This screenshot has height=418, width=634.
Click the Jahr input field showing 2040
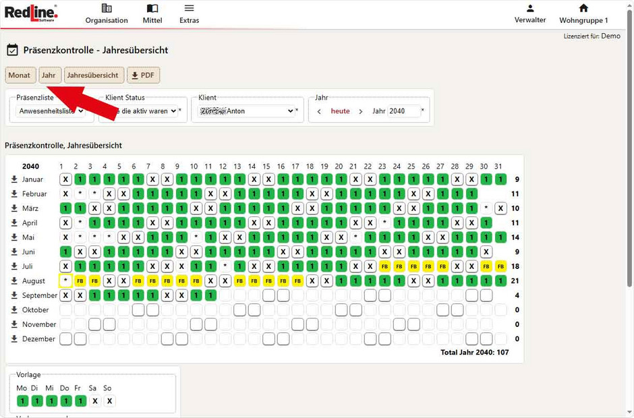(403, 111)
